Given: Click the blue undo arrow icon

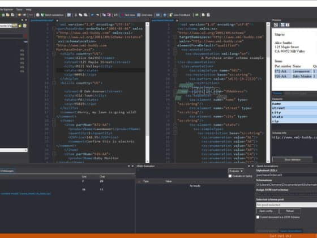Looking at the screenshot, I should point(92,15).
